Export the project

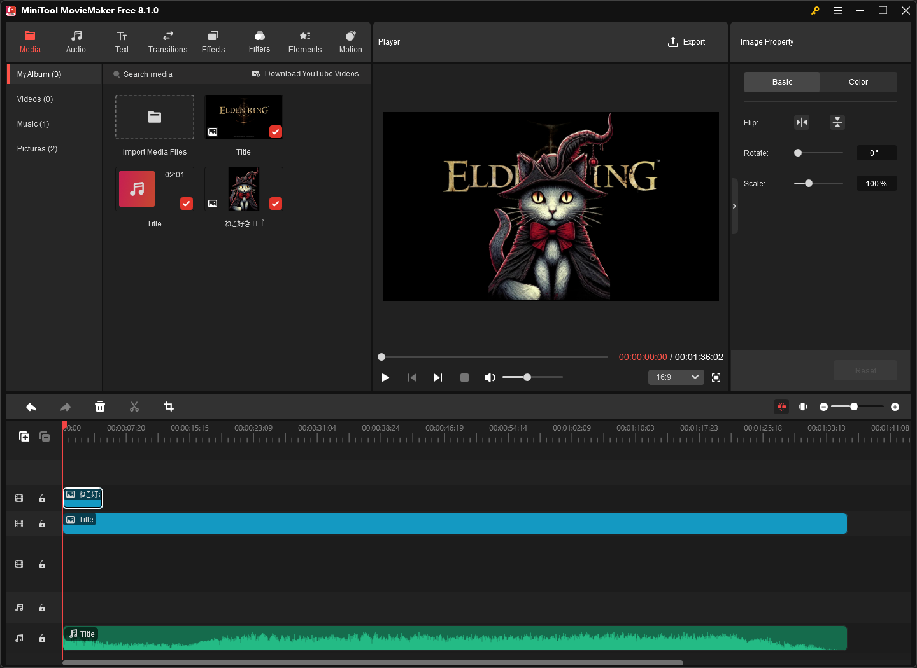click(686, 42)
